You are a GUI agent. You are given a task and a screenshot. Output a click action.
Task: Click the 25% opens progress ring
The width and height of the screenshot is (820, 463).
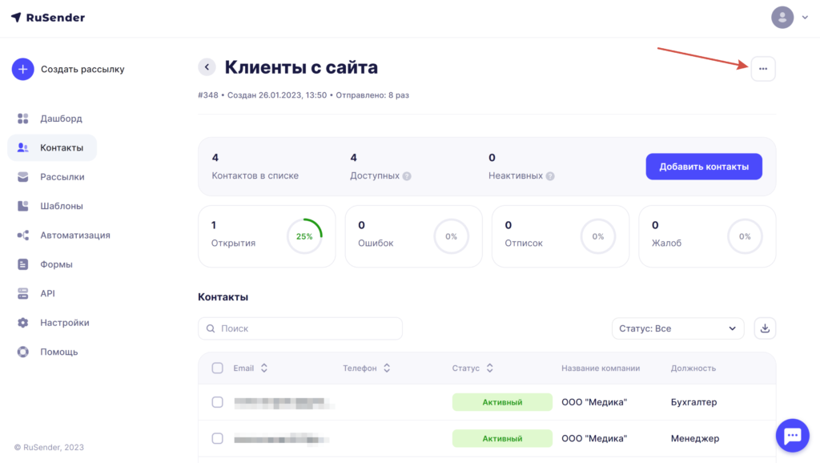304,236
